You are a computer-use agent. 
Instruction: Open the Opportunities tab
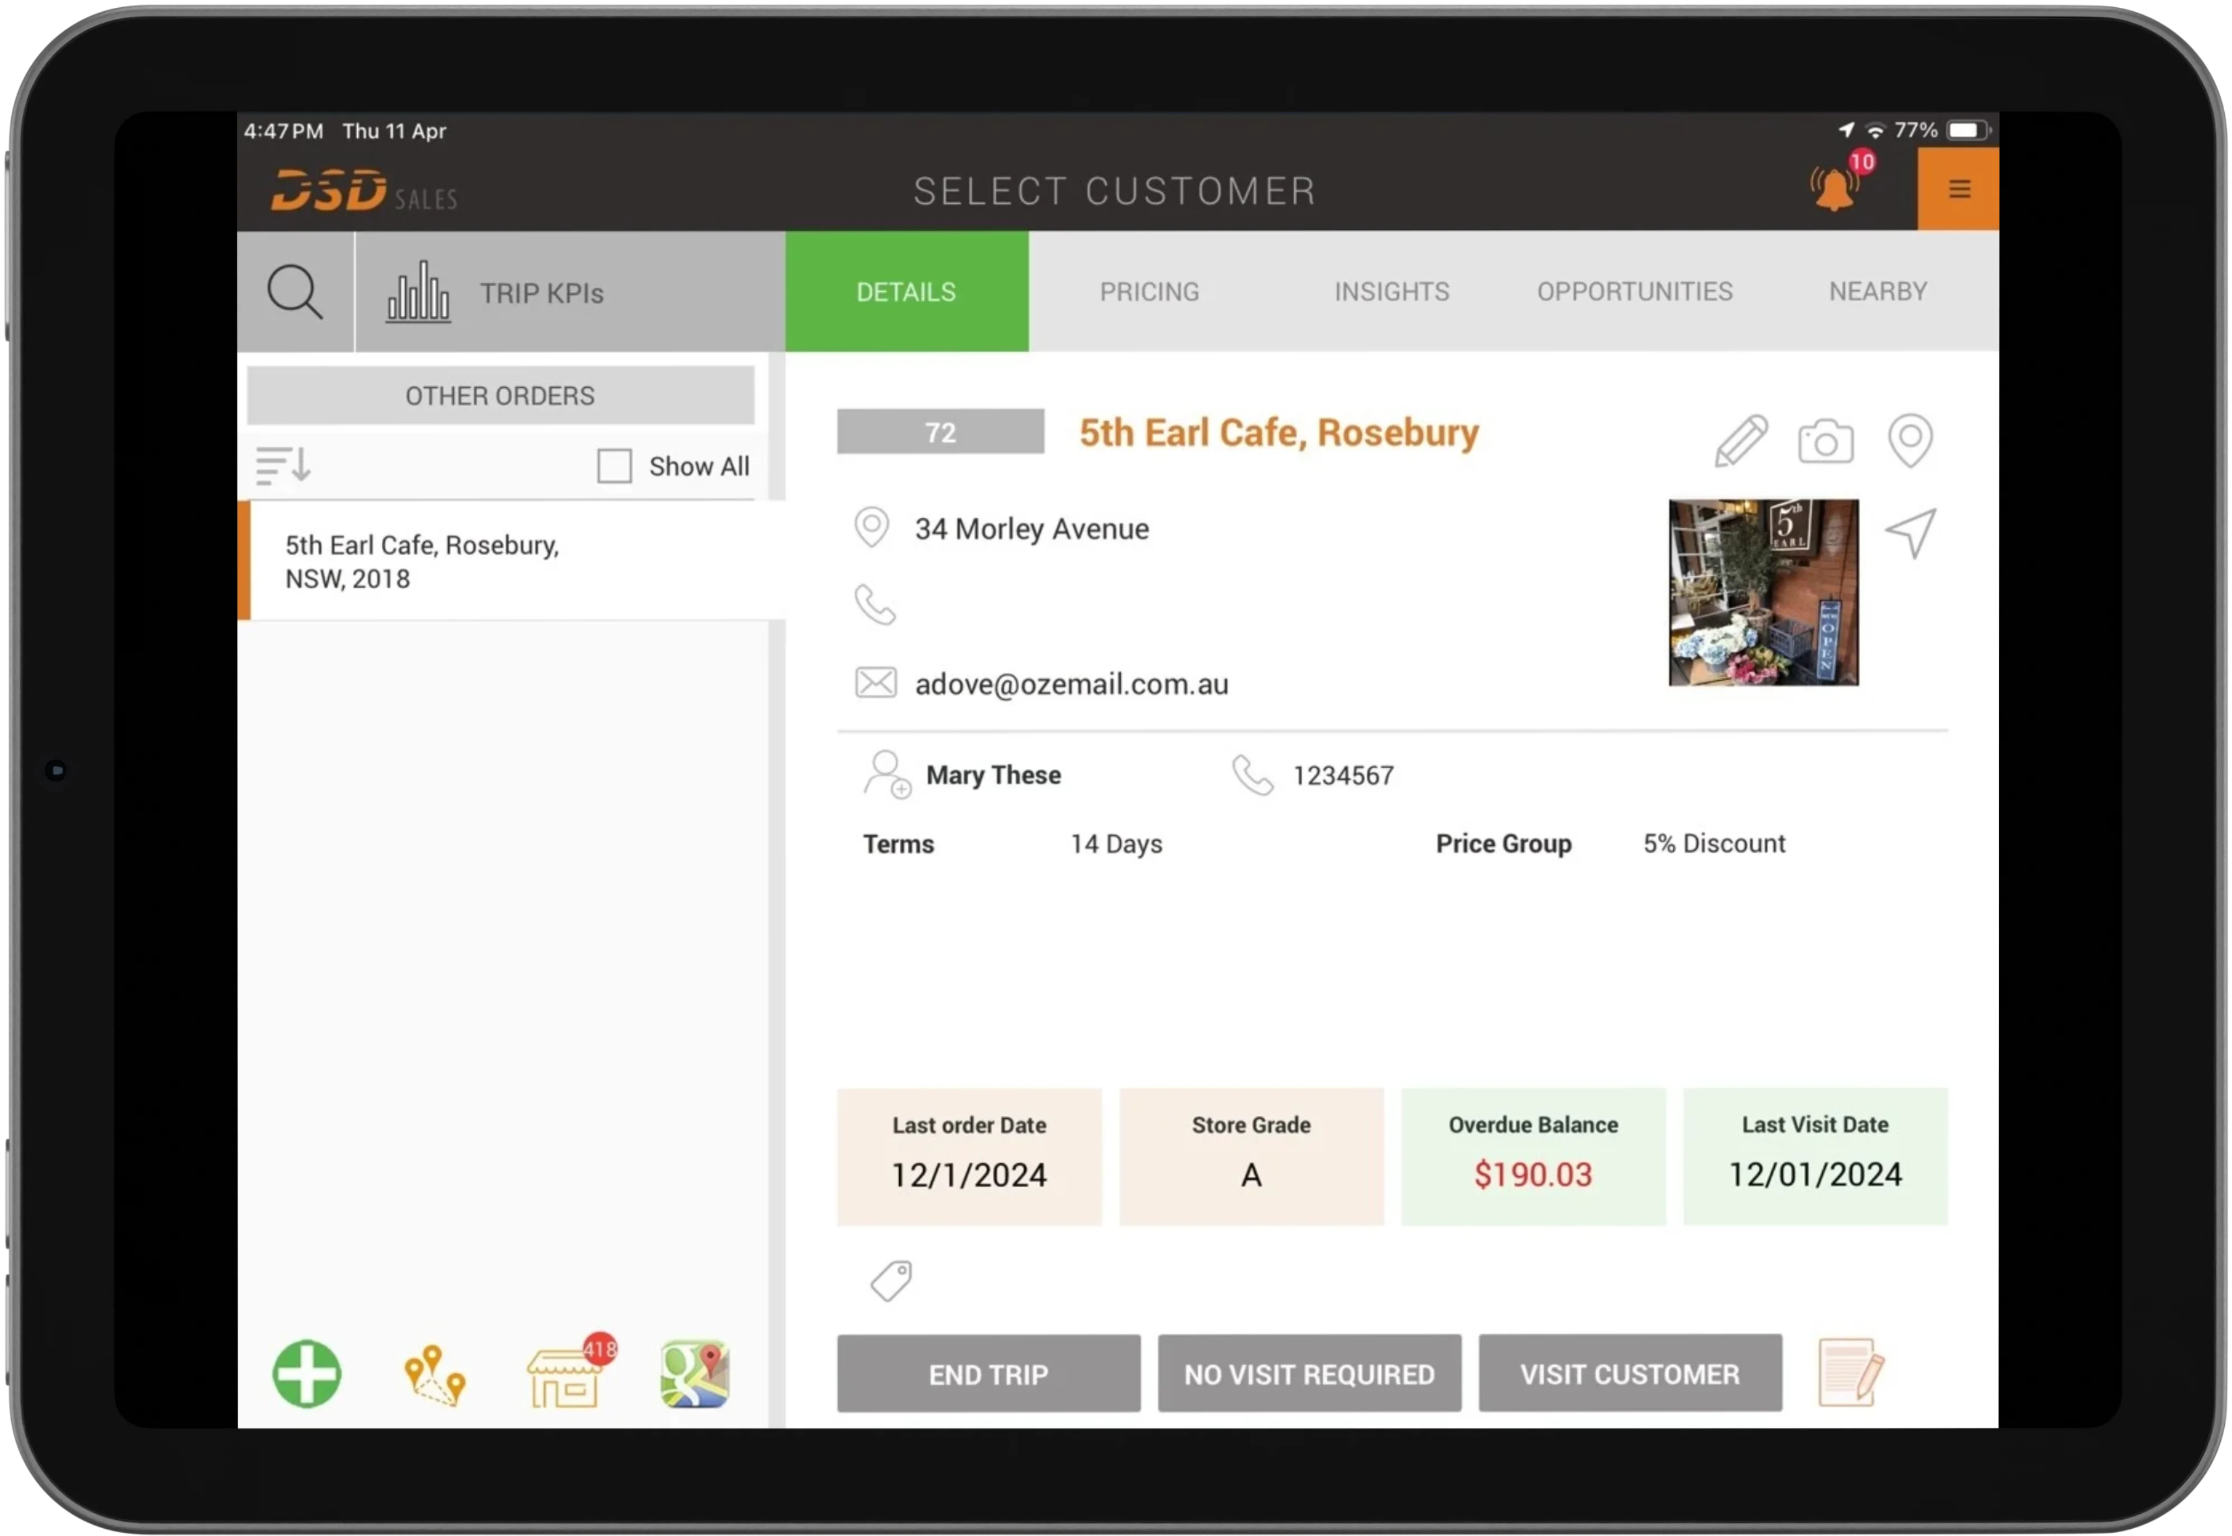[1634, 292]
